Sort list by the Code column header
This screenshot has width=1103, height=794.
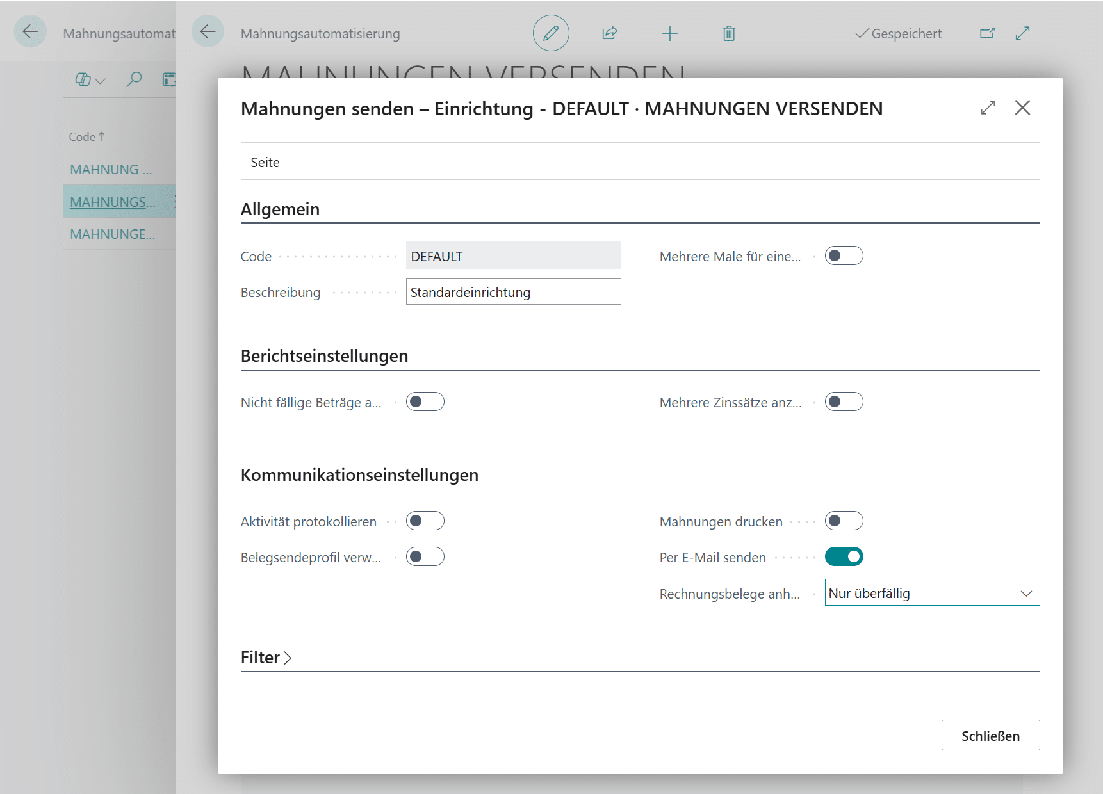tap(85, 136)
